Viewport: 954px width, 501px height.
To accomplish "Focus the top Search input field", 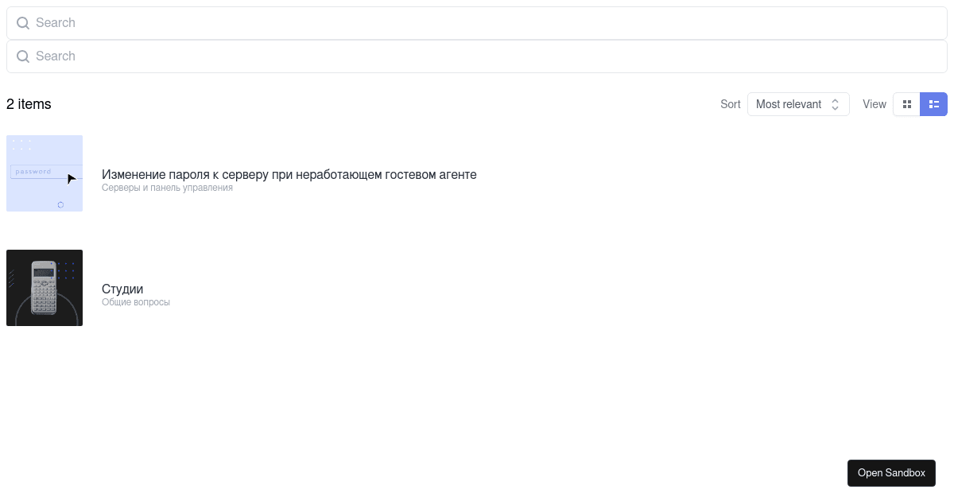I will (x=477, y=23).
